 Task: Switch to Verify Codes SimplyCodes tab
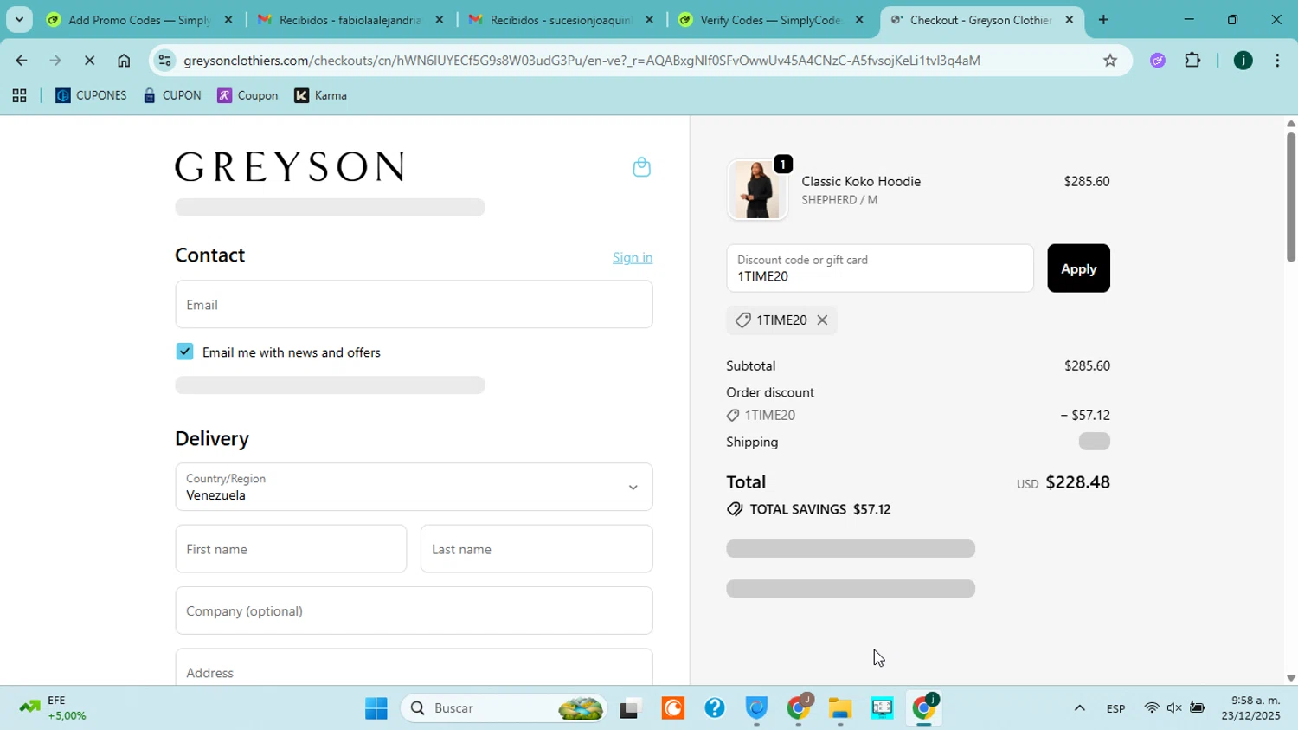(770, 20)
